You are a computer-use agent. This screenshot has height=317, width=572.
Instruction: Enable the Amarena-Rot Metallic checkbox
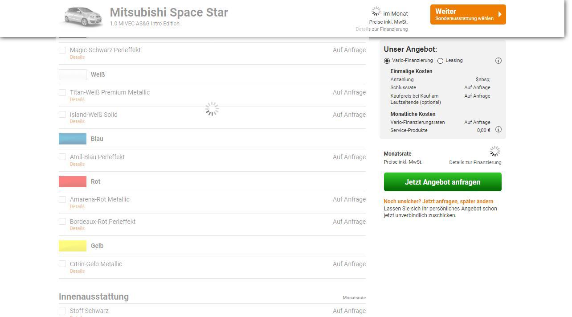(x=62, y=199)
